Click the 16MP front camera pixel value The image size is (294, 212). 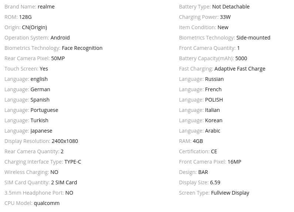234,162
